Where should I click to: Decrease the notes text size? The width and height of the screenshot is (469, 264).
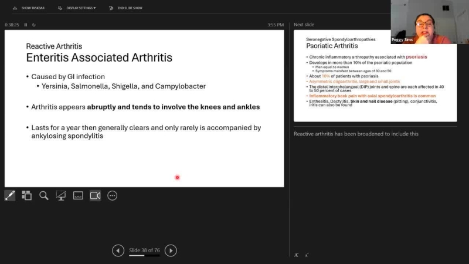307,255
